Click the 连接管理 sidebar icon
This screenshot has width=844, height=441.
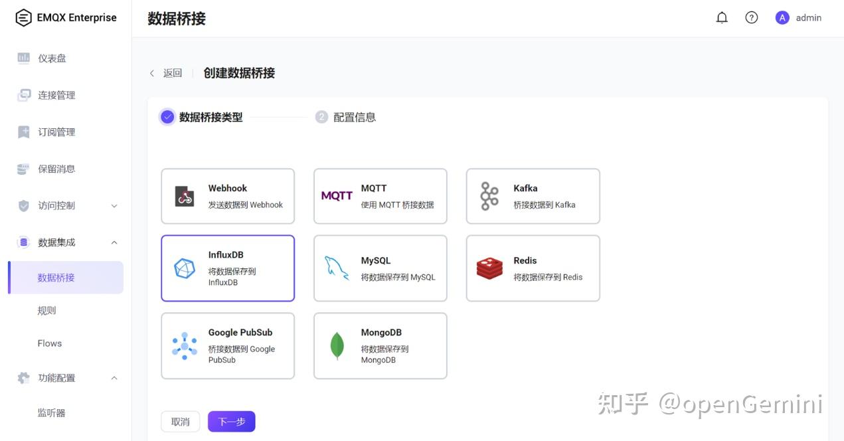pyautogui.click(x=23, y=95)
